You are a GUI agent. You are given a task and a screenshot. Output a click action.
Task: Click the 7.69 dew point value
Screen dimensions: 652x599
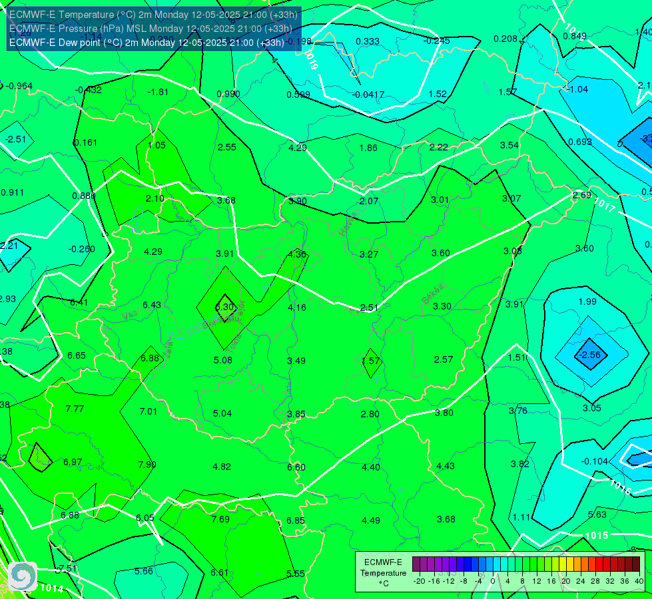[x=220, y=519]
